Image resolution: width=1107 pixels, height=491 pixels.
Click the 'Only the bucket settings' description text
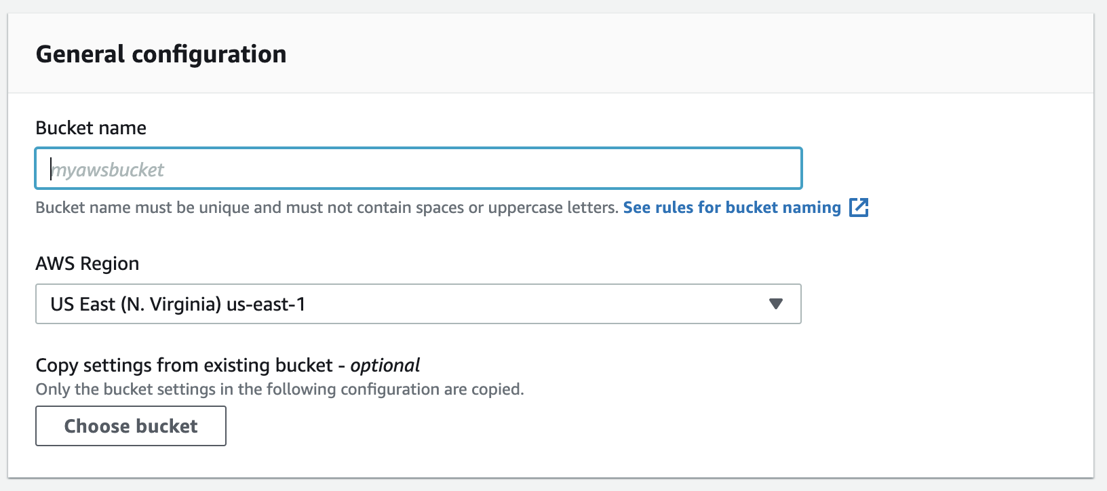click(279, 389)
